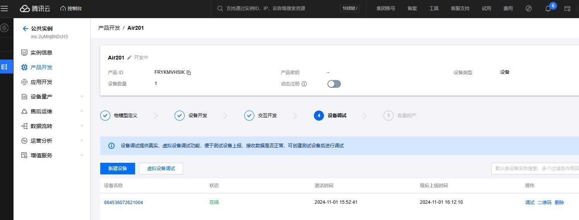Click 数据流转 icon in sidebar
Image resolution: width=579 pixels, height=220 pixels.
pos(24,126)
